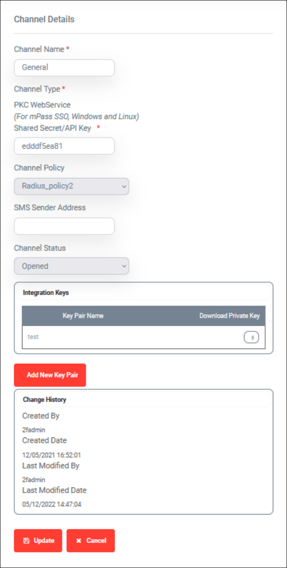
Task: Click the X icon on Cancel
Action: click(x=79, y=540)
